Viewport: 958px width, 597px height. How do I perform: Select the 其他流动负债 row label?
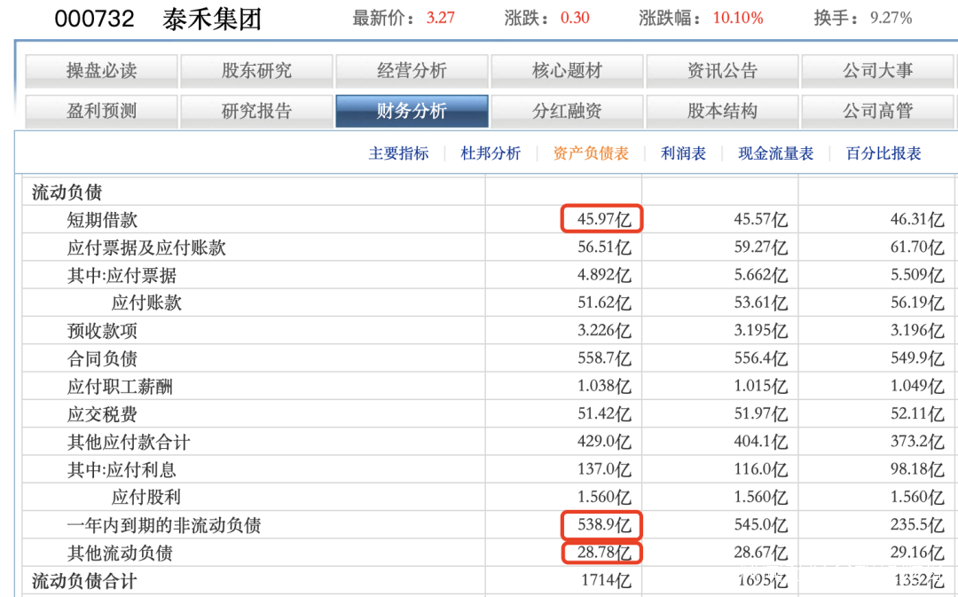tap(121, 553)
